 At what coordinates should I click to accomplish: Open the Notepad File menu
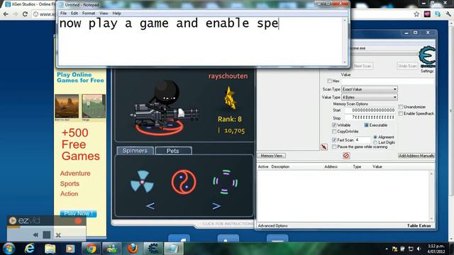63,13
